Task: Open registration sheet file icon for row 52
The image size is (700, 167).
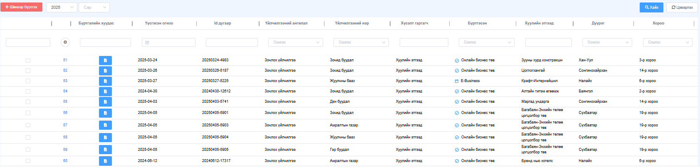Action: [x=105, y=71]
